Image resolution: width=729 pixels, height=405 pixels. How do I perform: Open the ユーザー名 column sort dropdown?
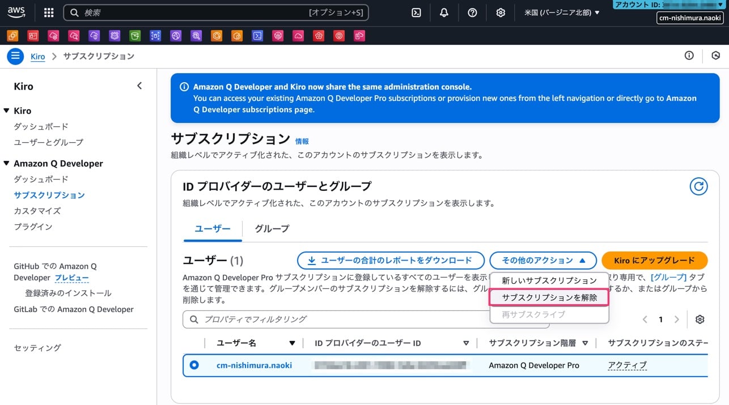[x=293, y=343]
